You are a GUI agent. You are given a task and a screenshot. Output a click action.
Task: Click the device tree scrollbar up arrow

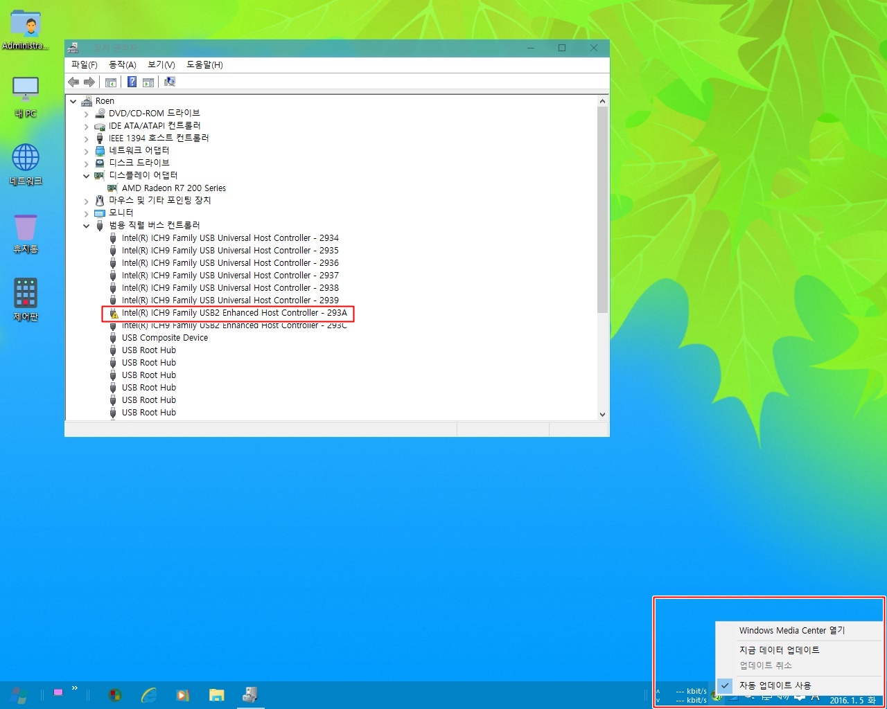click(602, 101)
